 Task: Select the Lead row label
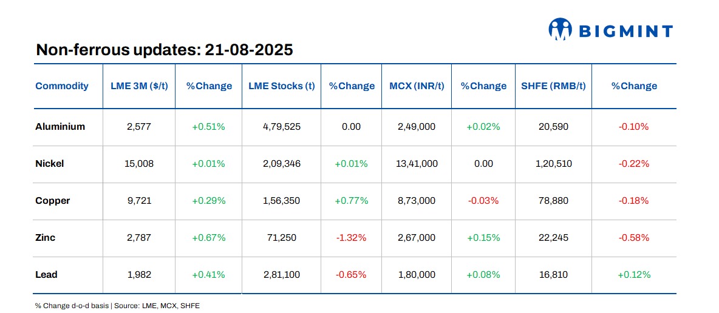coord(46,275)
